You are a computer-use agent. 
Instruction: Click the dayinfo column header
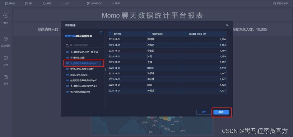pos(127,34)
